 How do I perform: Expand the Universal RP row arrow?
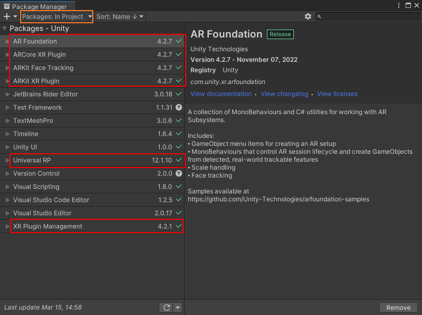(7, 160)
